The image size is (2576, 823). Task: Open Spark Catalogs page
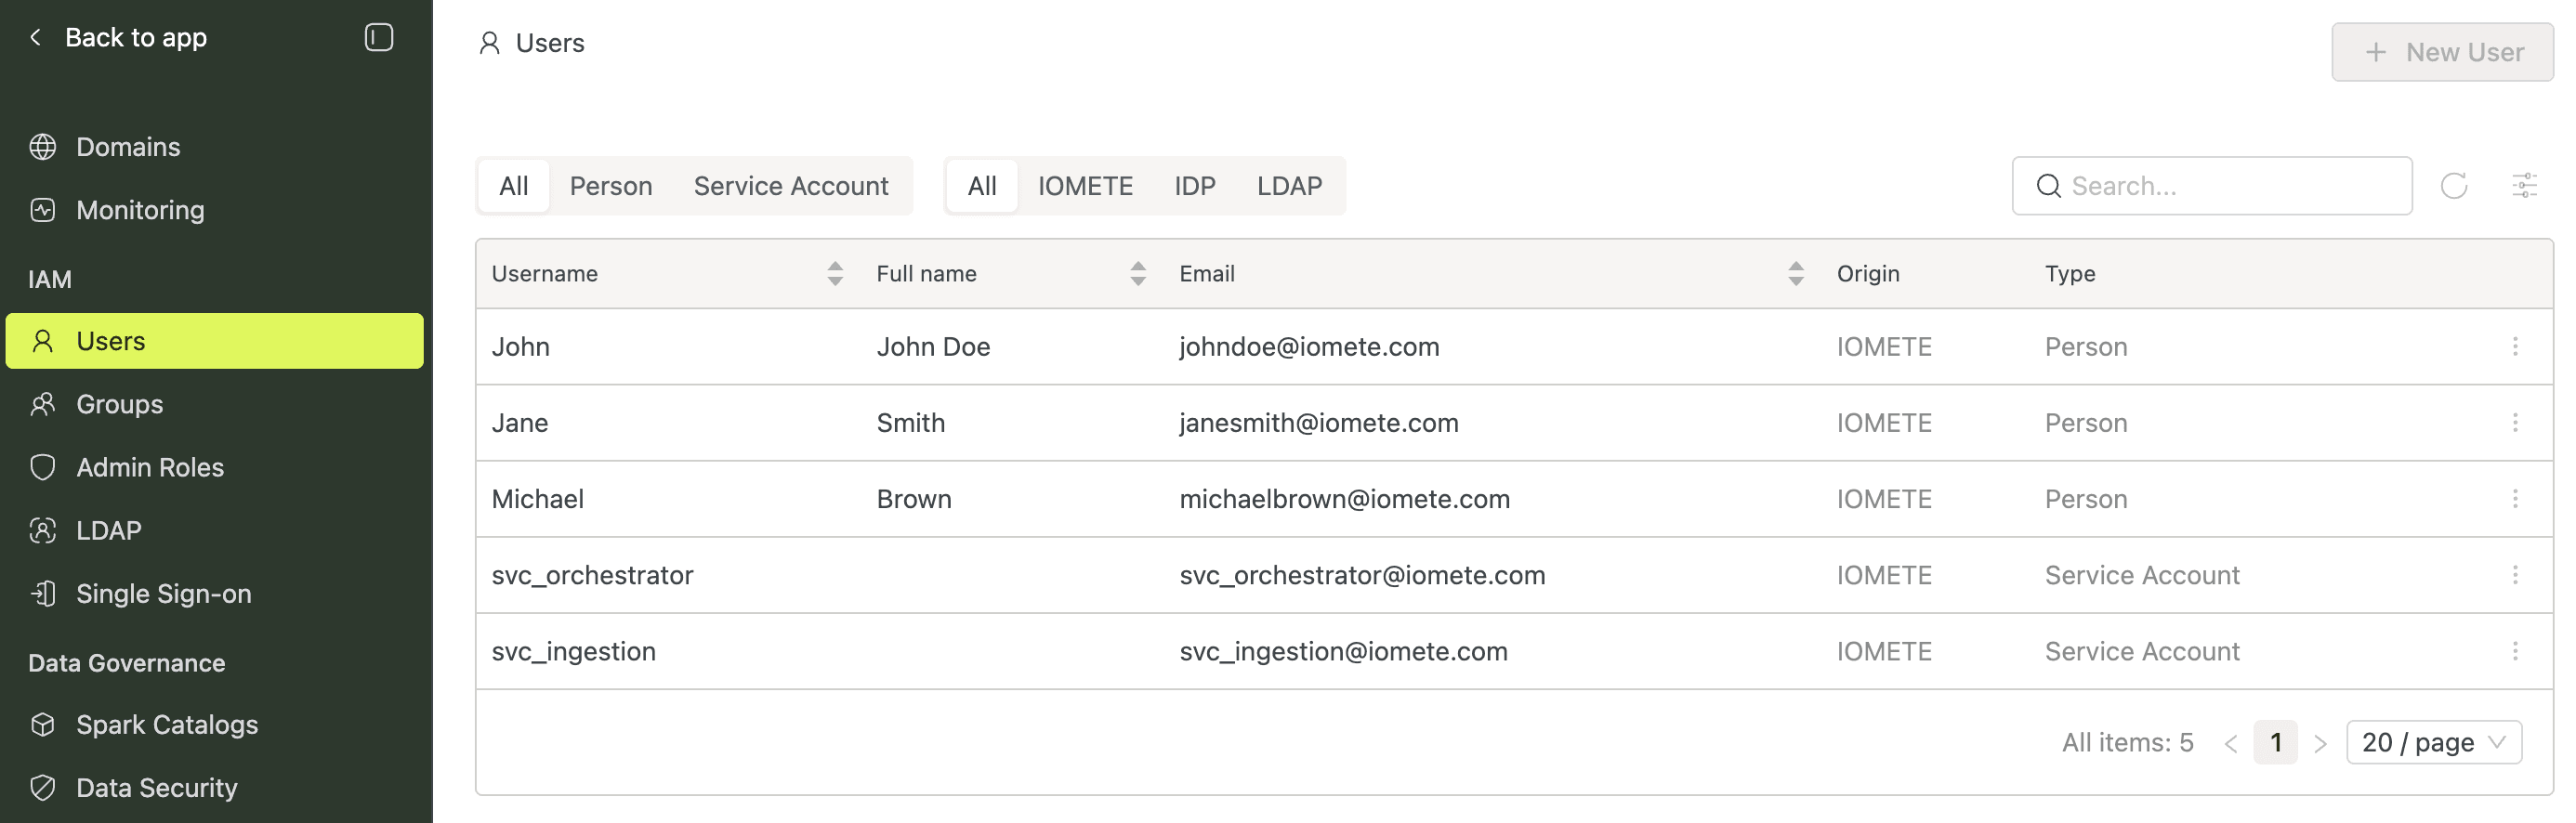pos(167,725)
